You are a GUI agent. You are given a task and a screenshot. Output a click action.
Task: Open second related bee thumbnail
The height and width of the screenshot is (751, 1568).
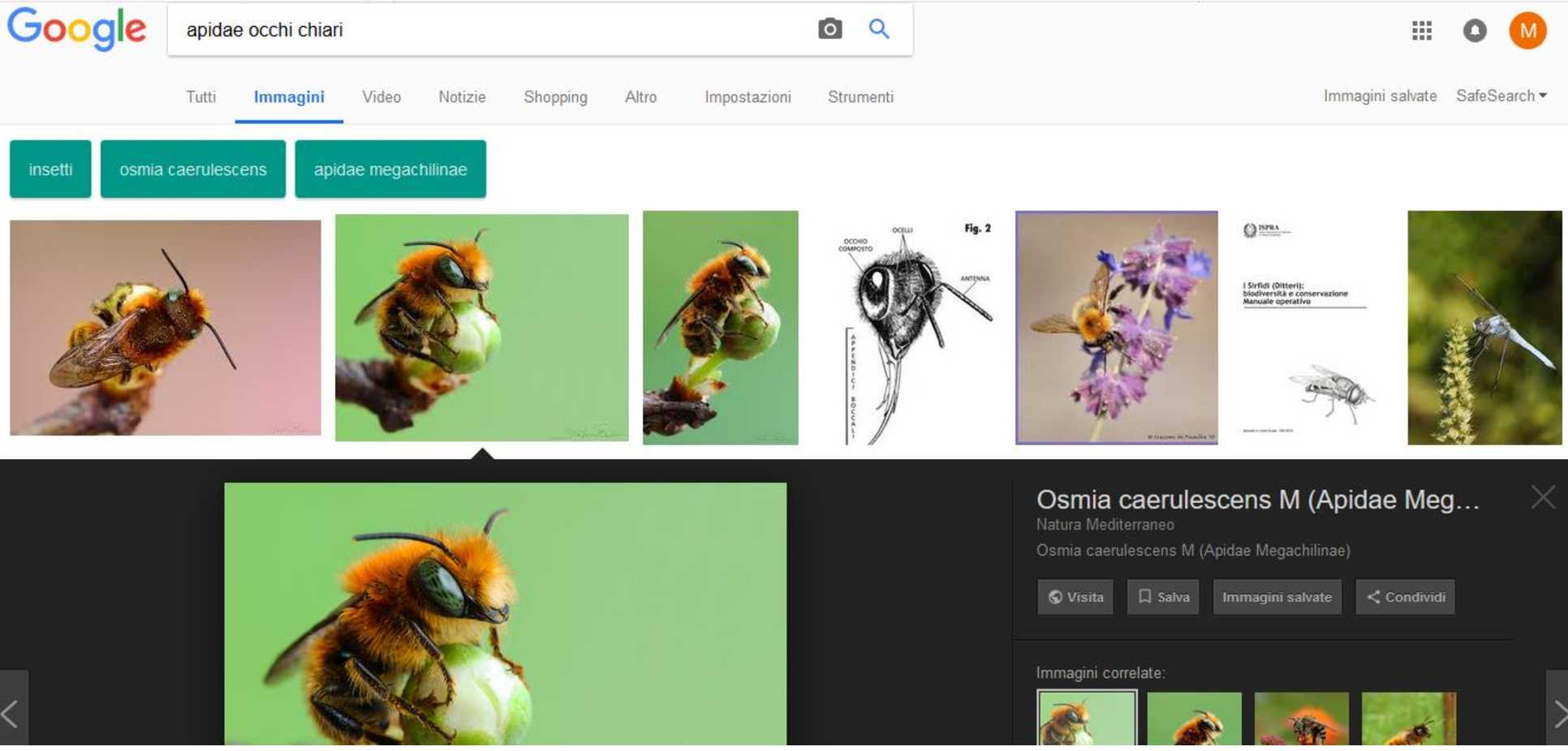coord(1195,719)
